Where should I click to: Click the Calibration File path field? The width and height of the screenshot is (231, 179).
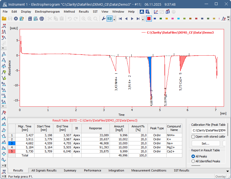point(209,130)
